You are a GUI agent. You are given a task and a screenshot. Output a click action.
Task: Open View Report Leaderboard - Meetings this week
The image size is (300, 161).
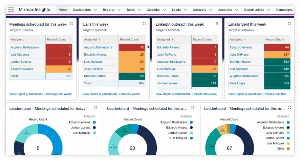[41, 94]
